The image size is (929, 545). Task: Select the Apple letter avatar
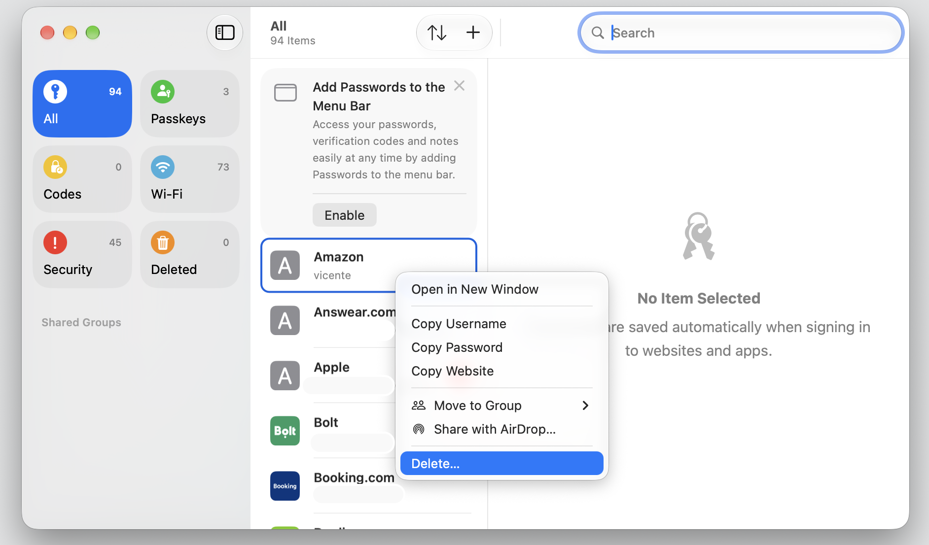click(285, 376)
